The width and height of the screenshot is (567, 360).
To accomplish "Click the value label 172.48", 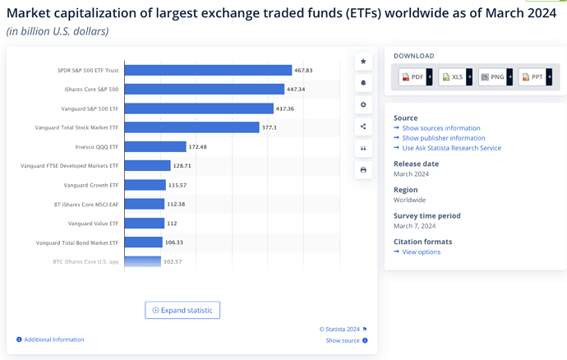I will [x=198, y=146].
